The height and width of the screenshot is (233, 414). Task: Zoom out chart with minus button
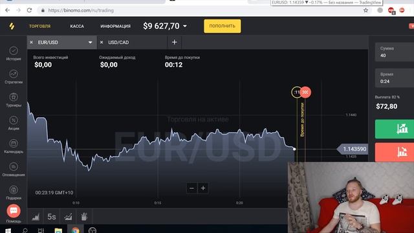(x=191, y=188)
